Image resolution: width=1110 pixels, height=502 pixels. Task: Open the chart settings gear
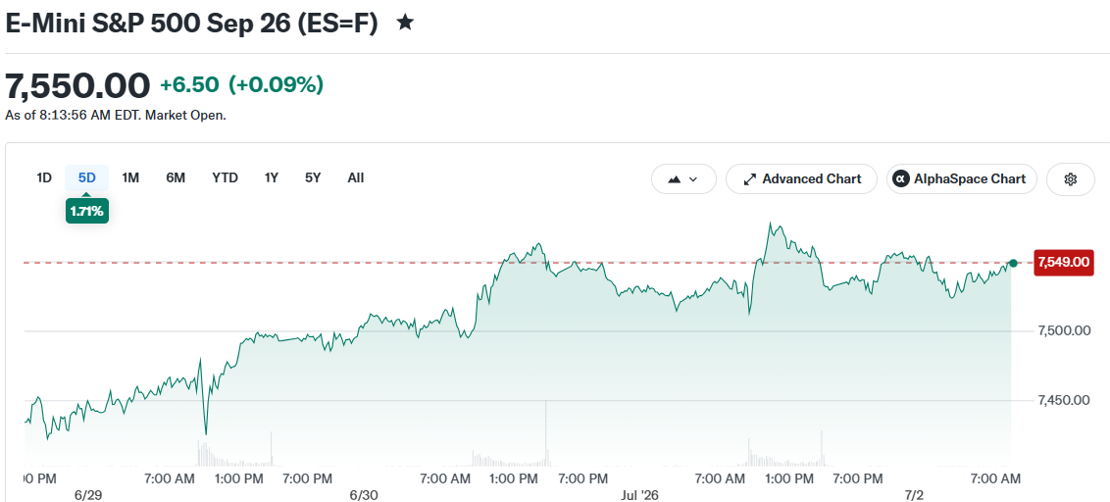coord(1071,179)
